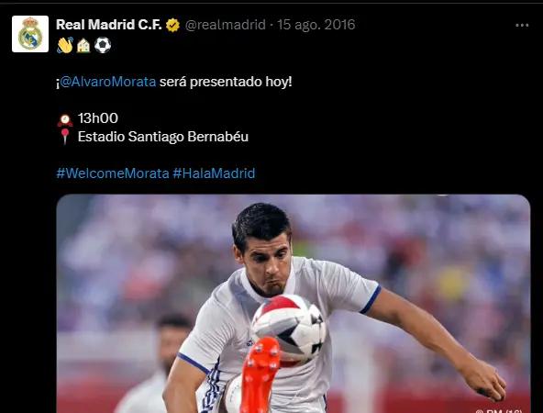Visit the @realmadrid handle
Image resolution: width=543 pixels, height=413 pixels.
226,25
